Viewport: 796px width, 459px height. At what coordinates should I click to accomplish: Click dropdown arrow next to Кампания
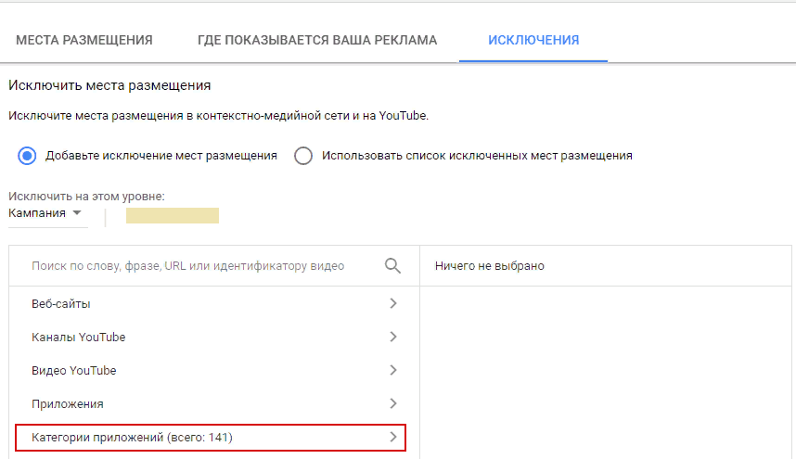pos(77,213)
